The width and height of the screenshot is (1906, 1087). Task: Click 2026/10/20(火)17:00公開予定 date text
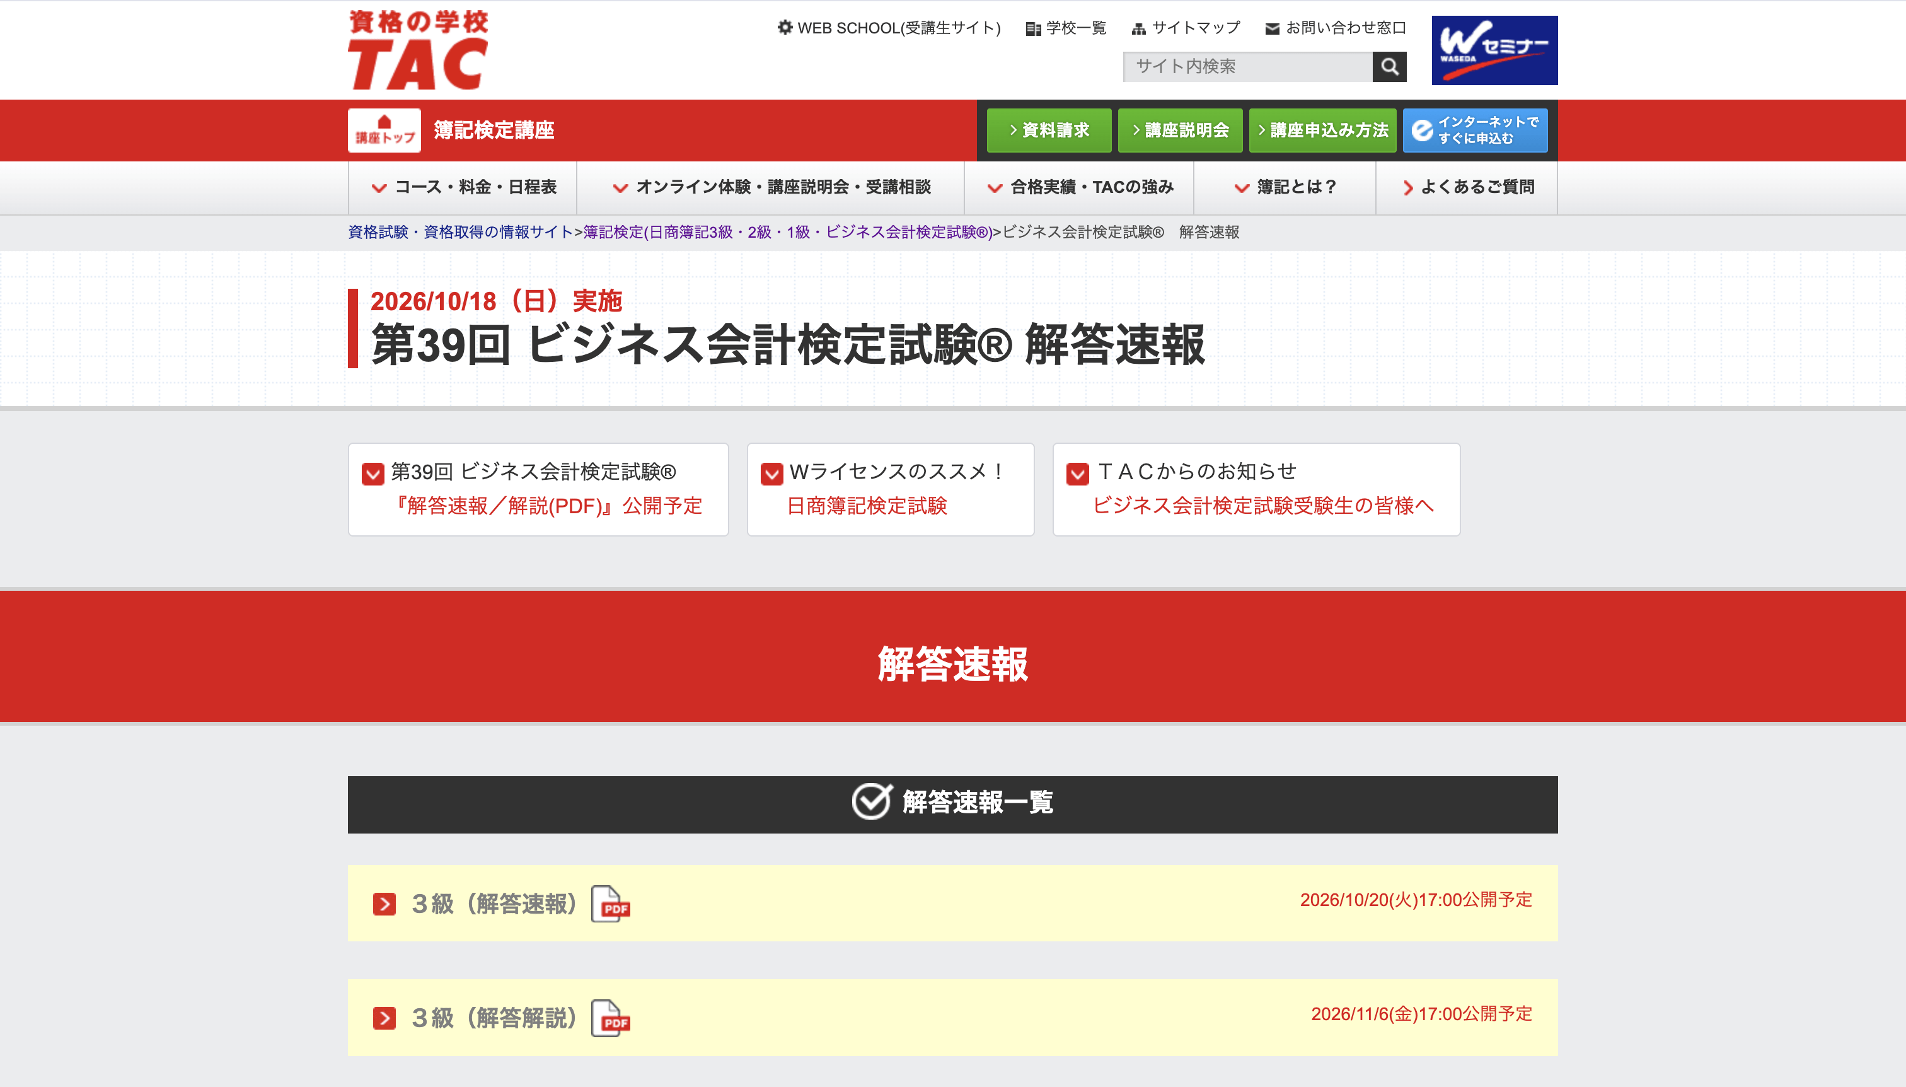tap(1416, 900)
